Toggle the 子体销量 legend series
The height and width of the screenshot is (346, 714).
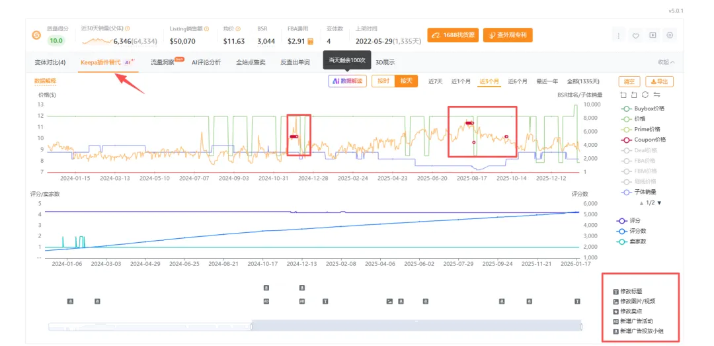coord(639,192)
